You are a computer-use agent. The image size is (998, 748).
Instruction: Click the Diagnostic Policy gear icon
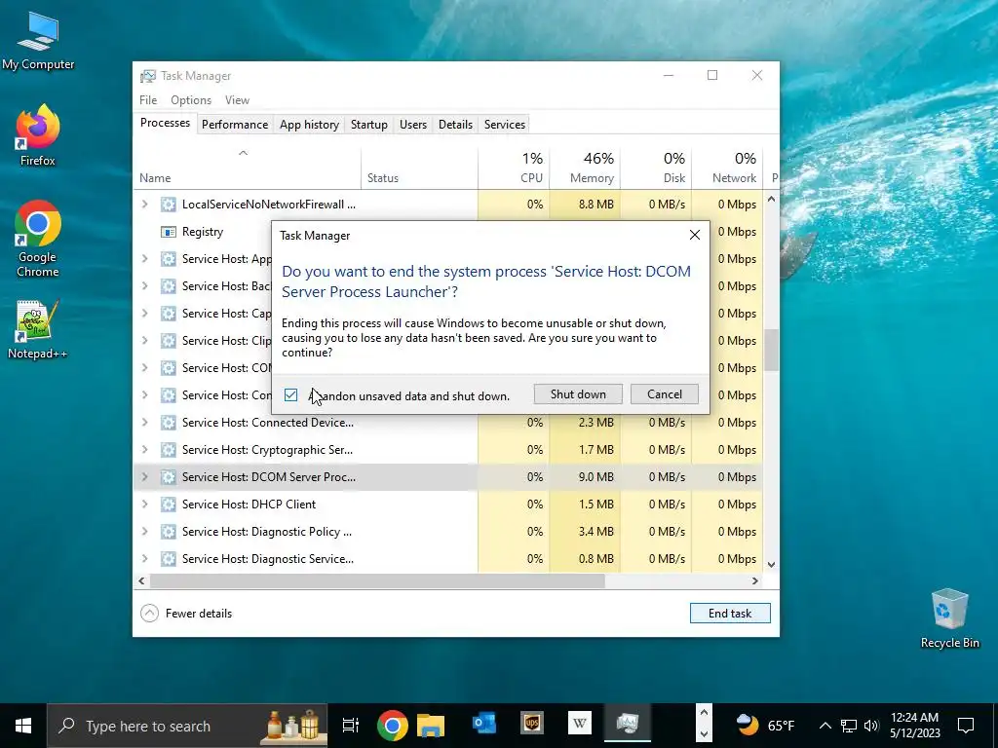pos(168,532)
